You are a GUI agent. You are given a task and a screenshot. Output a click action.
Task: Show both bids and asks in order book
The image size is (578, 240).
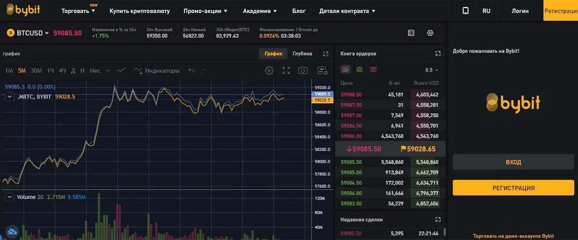click(345, 70)
